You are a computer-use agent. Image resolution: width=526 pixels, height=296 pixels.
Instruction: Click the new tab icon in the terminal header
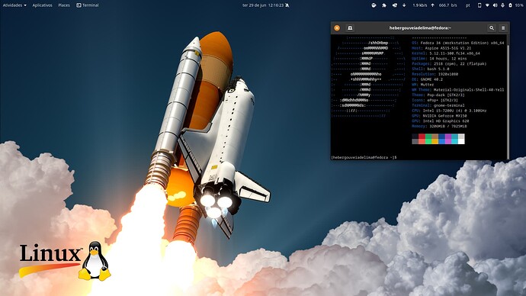pos(350,28)
